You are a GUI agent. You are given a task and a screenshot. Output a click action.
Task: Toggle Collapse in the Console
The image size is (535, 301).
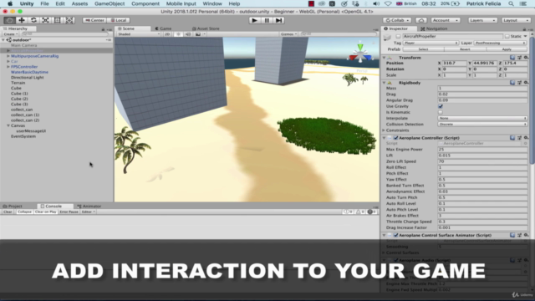[x=24, y=212]
